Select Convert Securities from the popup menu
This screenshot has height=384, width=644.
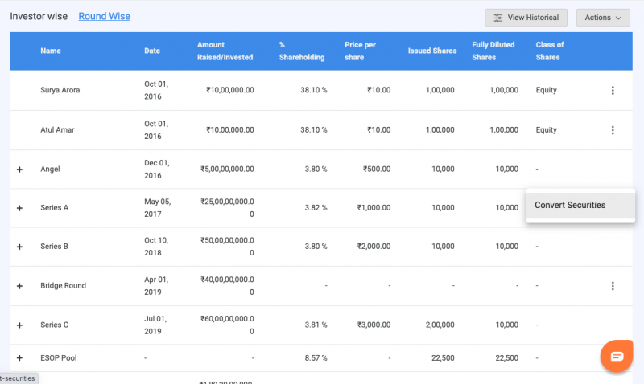(x=580, y=206)
